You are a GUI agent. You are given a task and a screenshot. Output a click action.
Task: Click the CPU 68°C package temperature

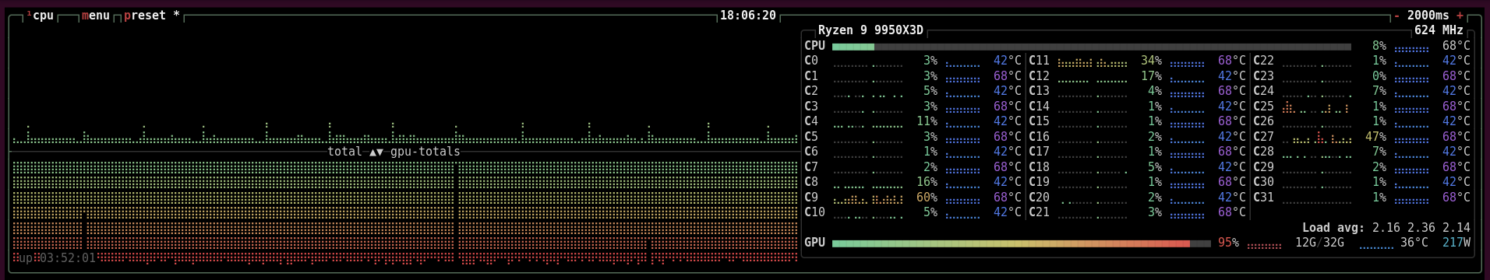(1456, 46)
